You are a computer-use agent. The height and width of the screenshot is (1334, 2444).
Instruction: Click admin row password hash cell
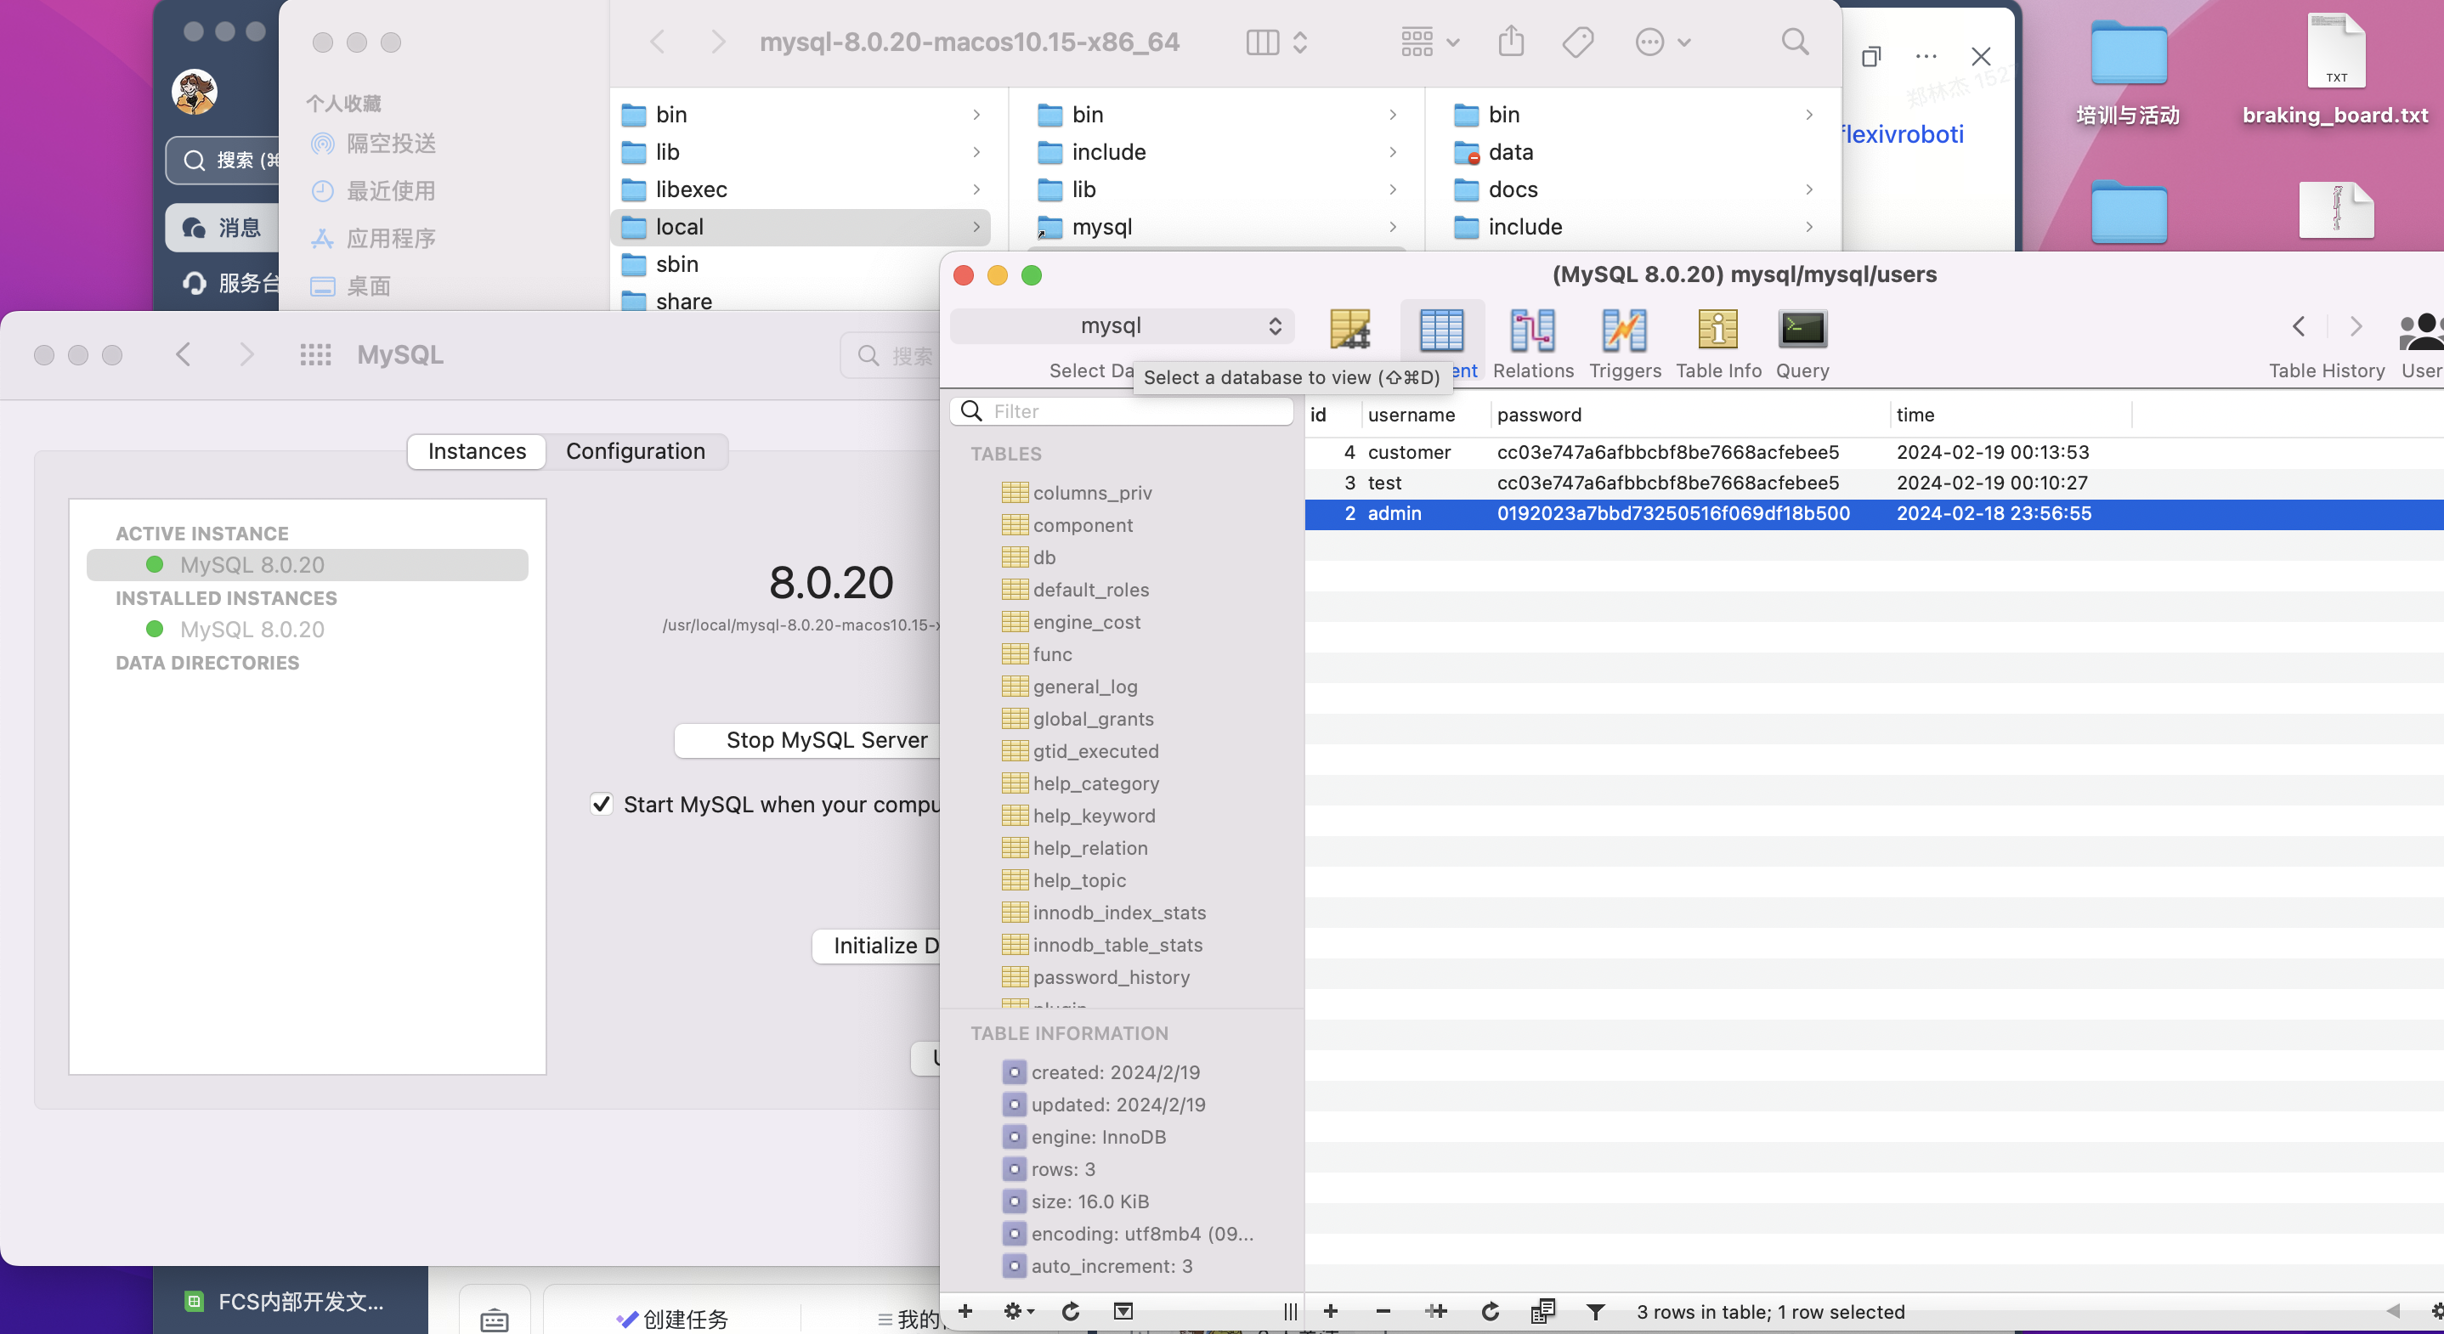(x=1672, y=513)
